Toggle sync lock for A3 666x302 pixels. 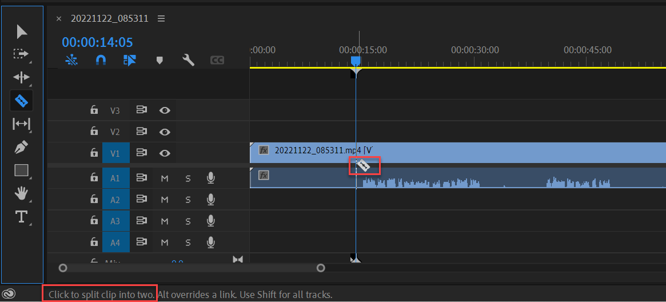point(141,221)
